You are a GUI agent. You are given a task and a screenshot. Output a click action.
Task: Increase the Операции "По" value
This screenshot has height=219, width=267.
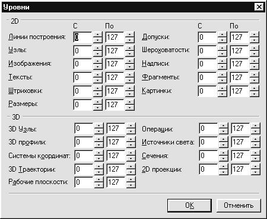pos(256,125)
